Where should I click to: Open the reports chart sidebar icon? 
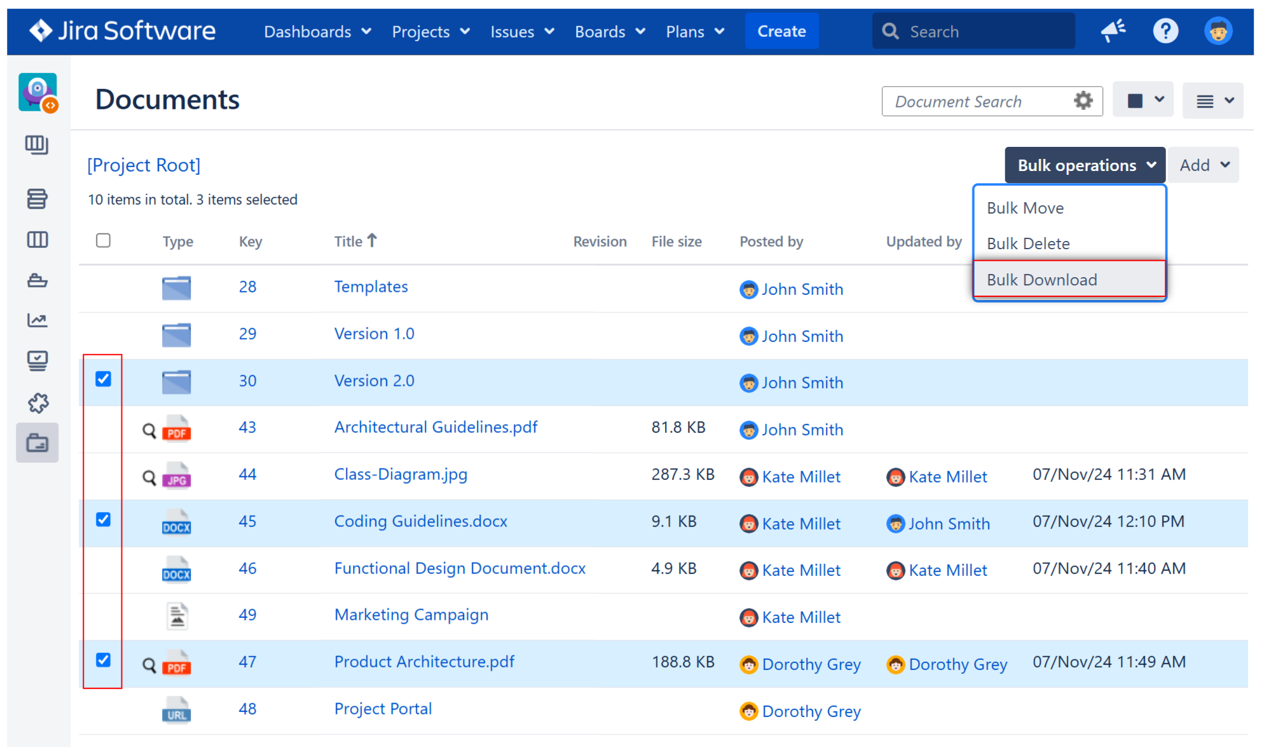38,320
